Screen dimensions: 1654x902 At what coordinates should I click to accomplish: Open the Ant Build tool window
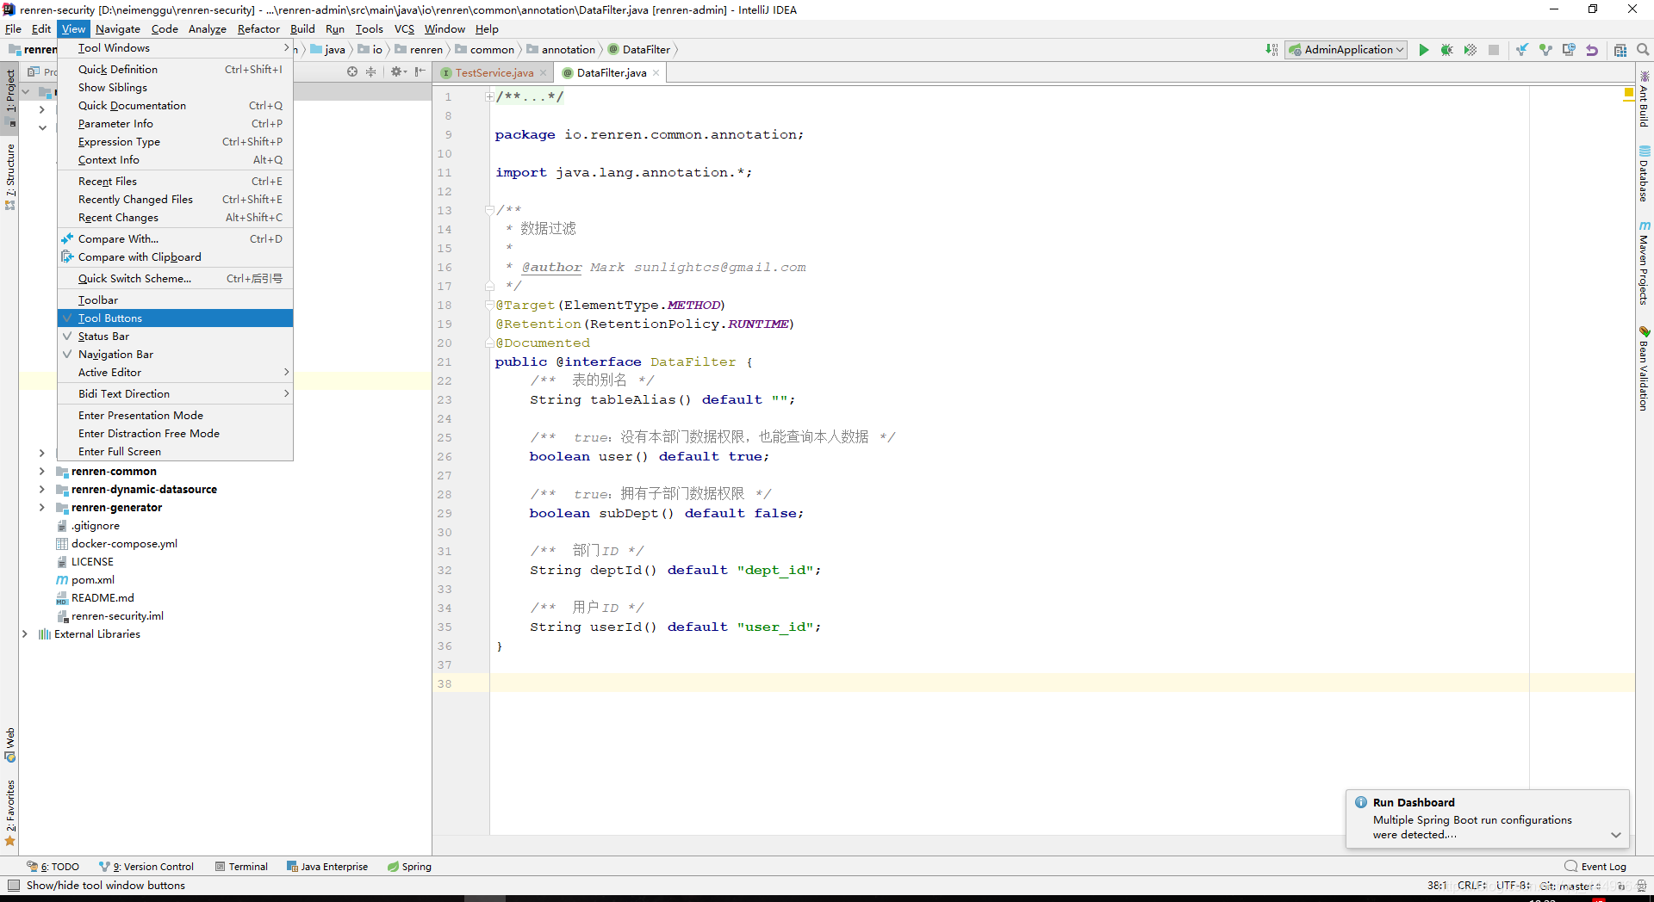[x=1644, y=99]
